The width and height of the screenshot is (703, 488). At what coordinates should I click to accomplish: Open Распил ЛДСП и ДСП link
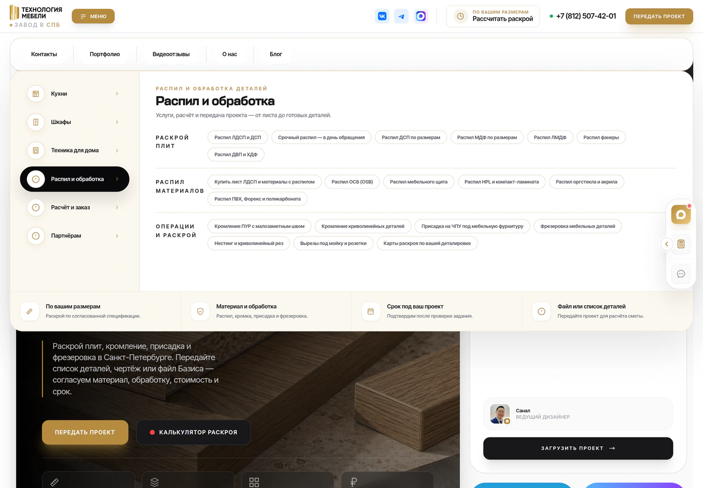pos(238,137)
